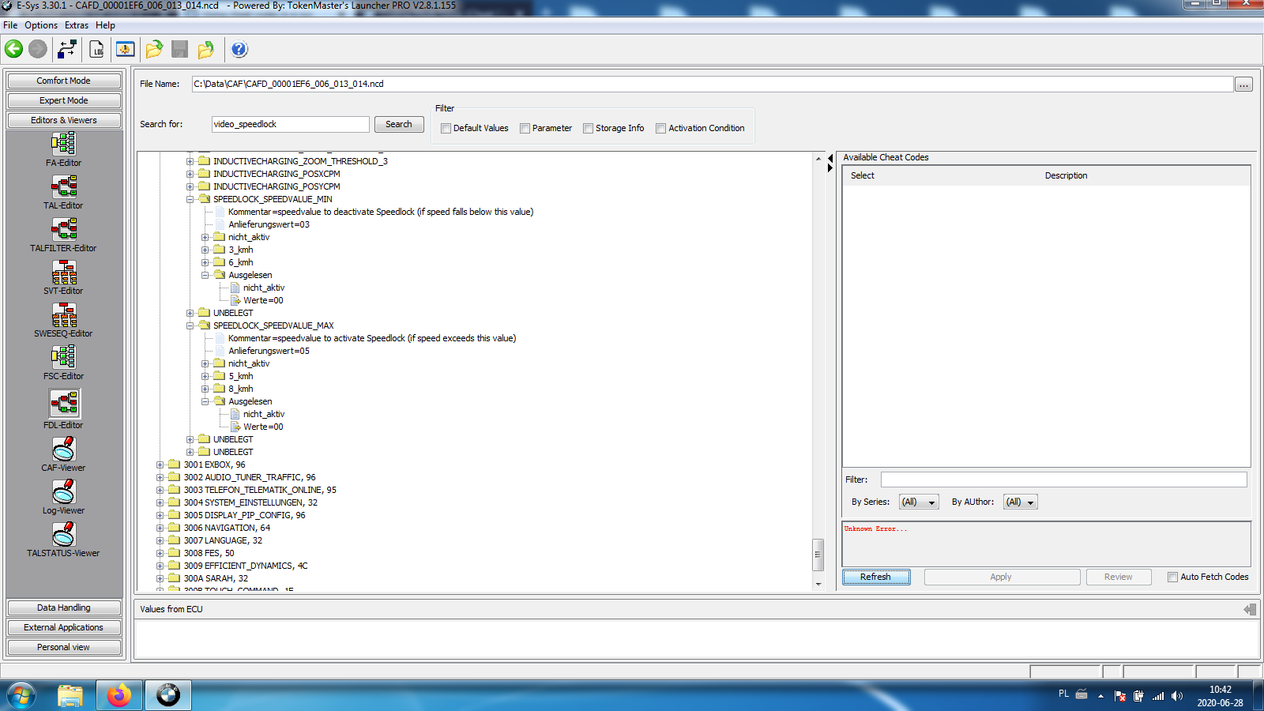The image size is (1264, 711).
Task: Open the Options menu
Action: pyautogui.click(x=41, y=25)
